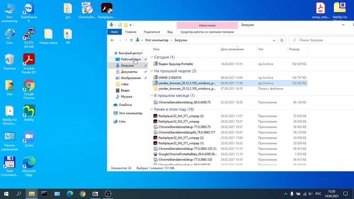This screenshot has height=199, width=354.
Task: Select Музыка in the navigation pane
Action: coord(127,97)
